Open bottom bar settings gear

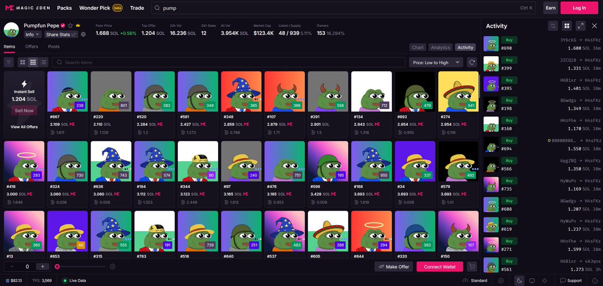pyautogui.click(x=501, y=280)
